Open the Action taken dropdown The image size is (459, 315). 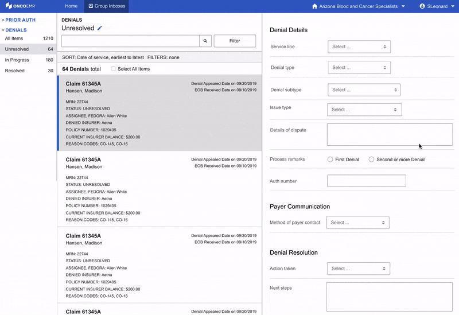[x=359, y=269]
